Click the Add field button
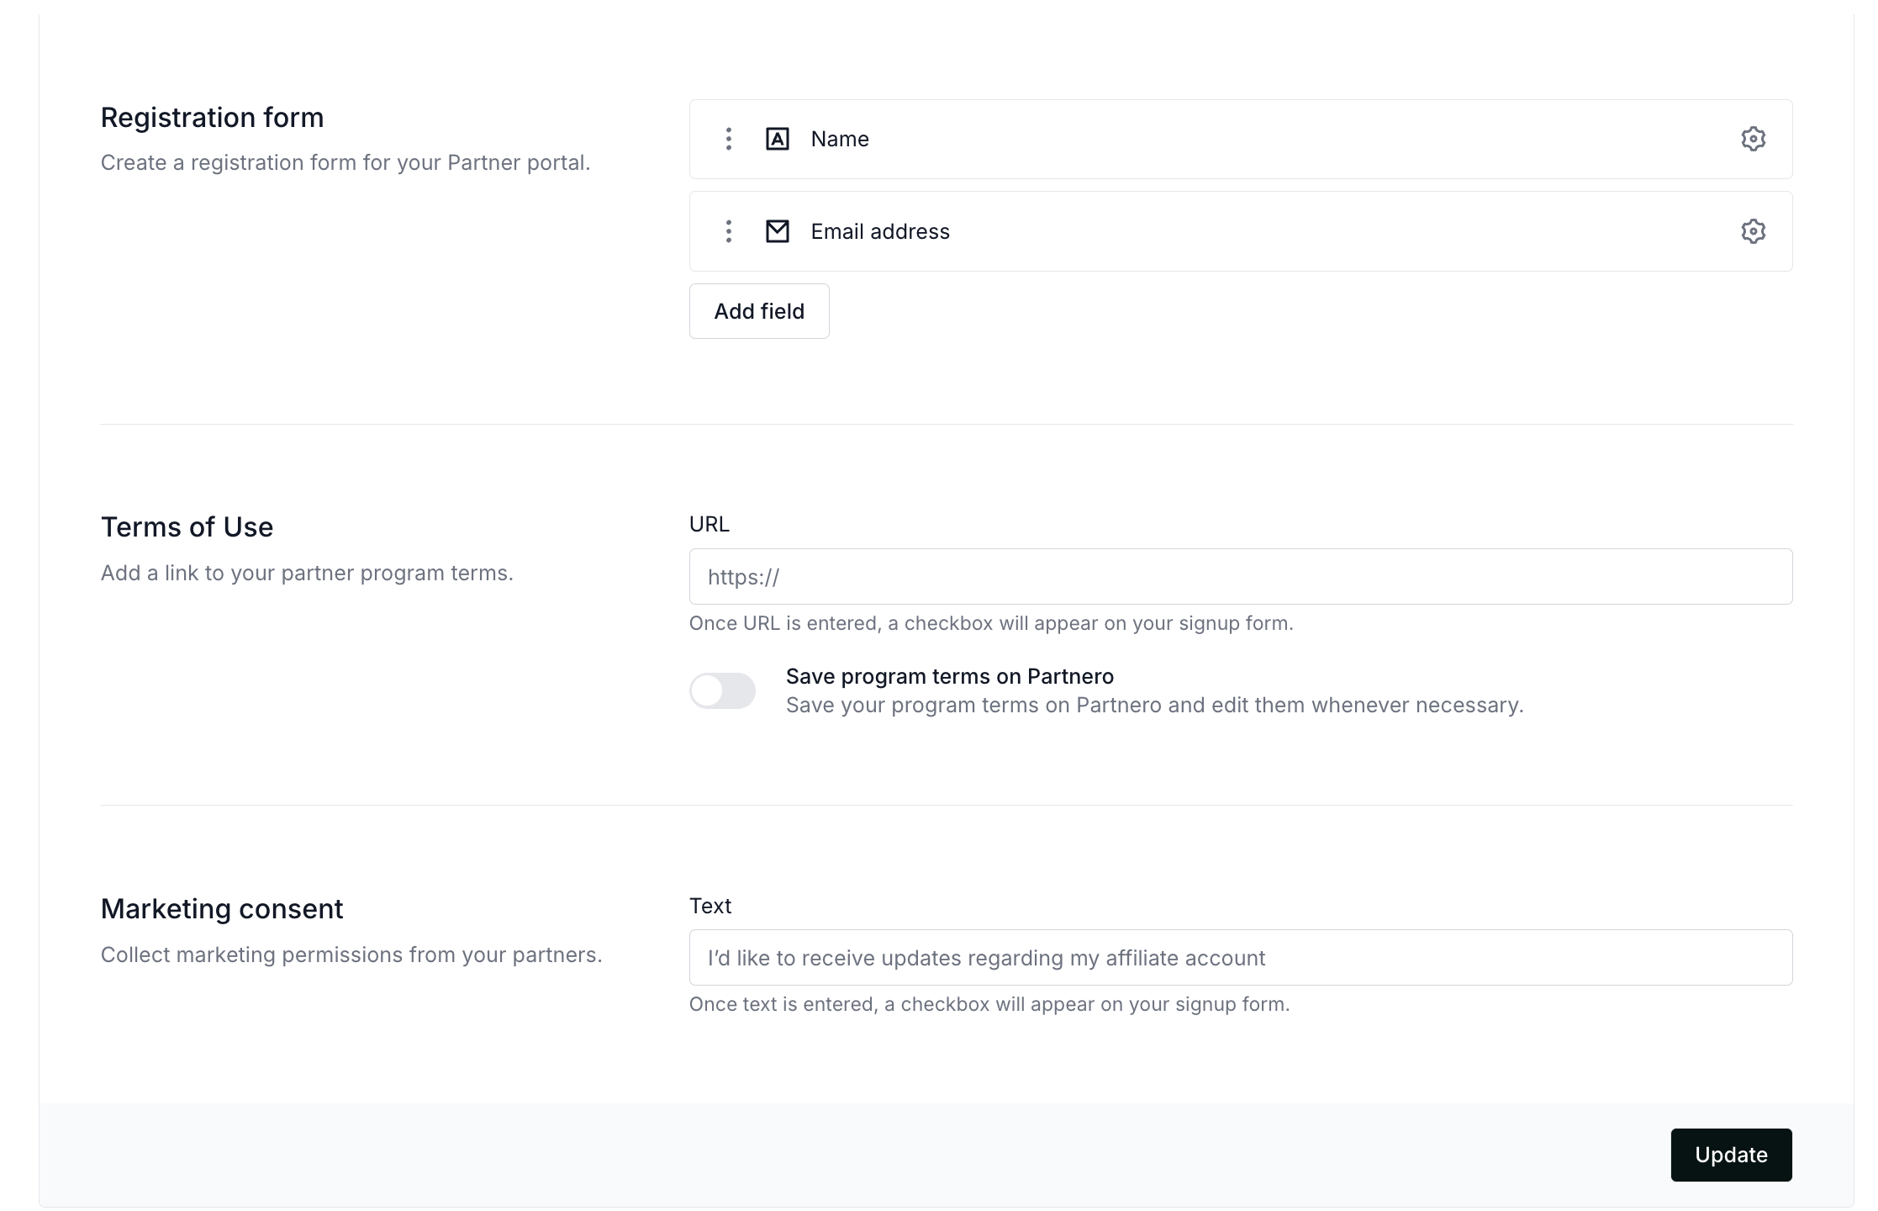The height and width of the screenshot is (1211, 1878). tap(758, 311)
